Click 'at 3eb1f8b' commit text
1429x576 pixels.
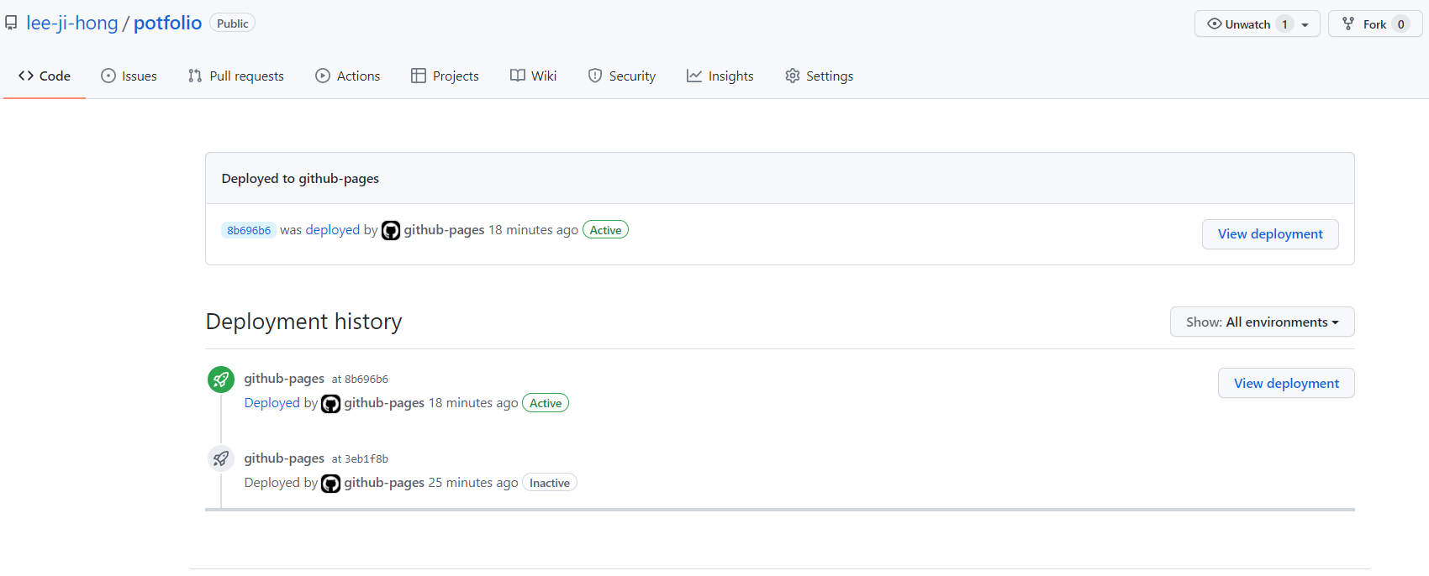coord(360,459)
